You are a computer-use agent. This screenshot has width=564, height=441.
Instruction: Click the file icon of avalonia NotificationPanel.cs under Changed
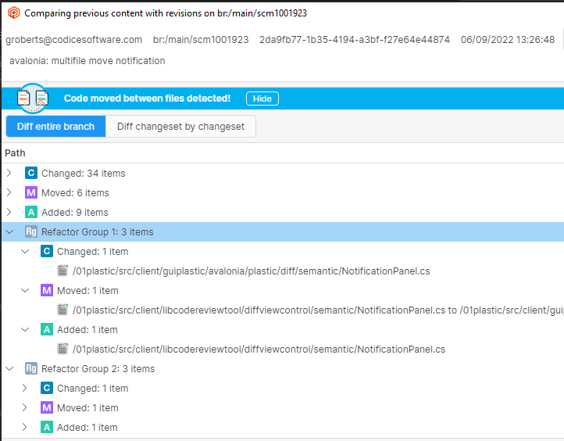[x=63, y=271]
